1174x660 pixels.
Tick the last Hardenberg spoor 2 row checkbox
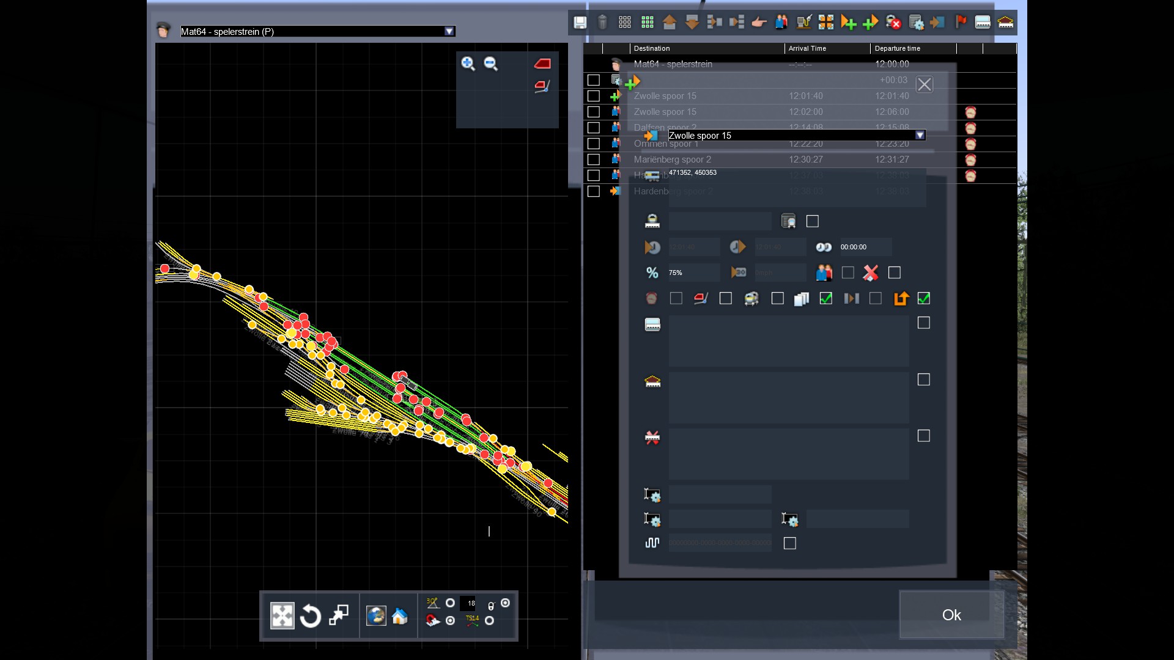coord(593,191)
